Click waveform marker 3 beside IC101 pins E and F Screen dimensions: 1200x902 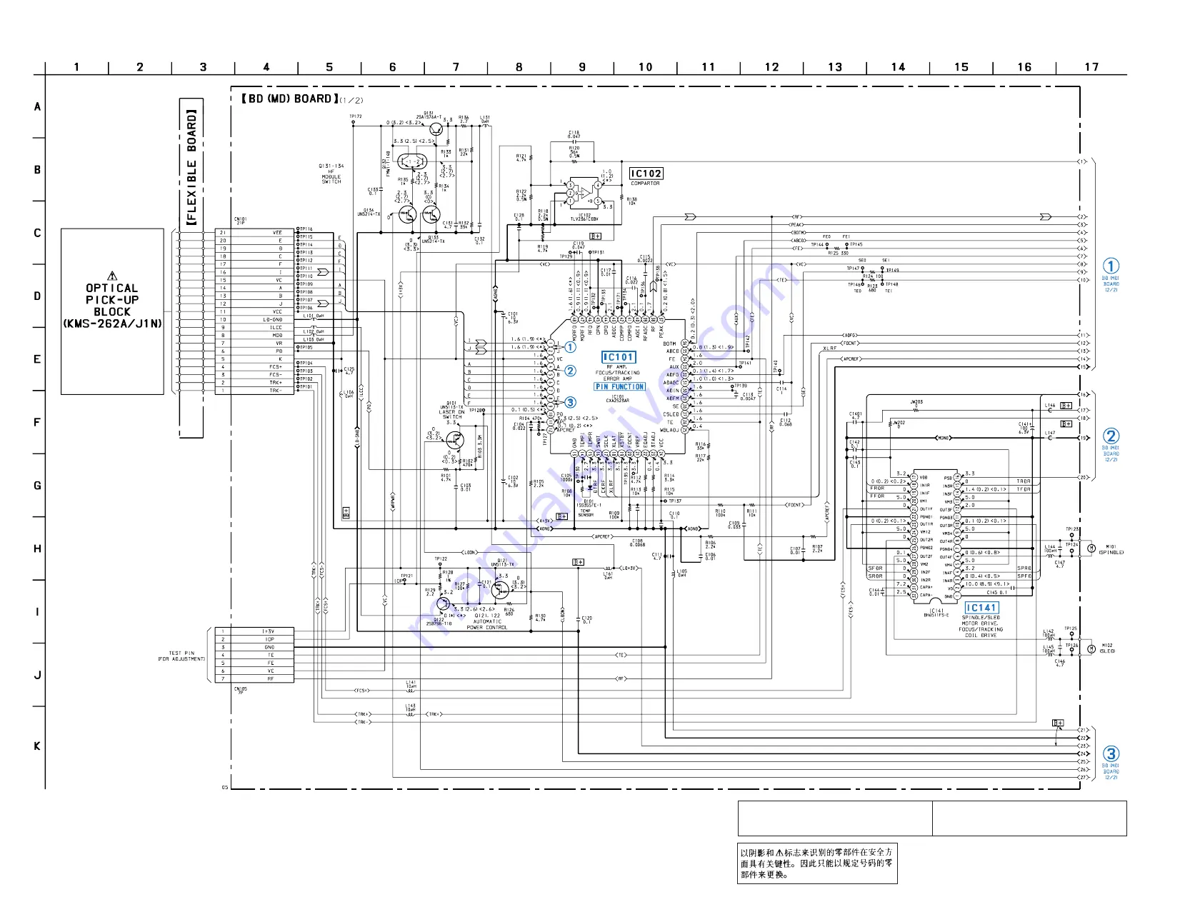(x=570, y=402)
